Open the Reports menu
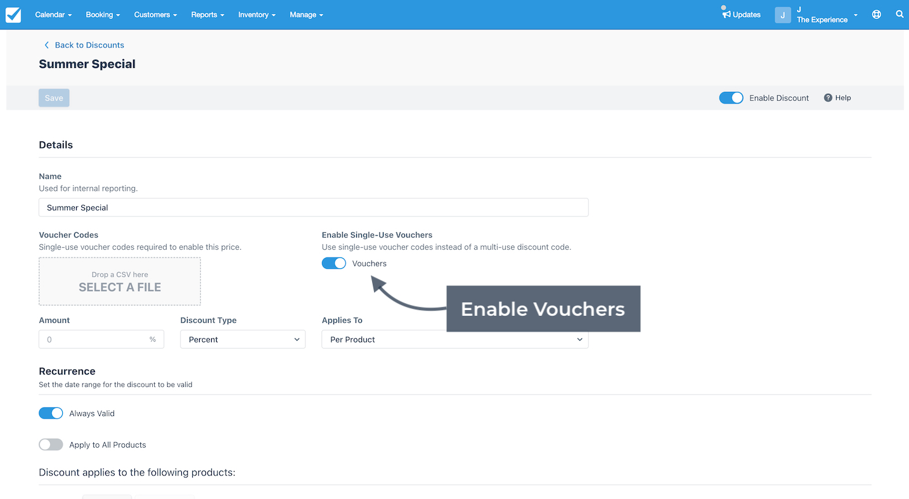909x499 pixels. [207, 15]
